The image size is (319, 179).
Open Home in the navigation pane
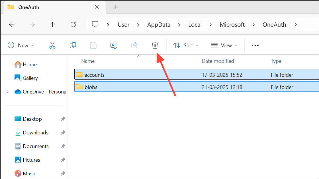tap(30, 64)
